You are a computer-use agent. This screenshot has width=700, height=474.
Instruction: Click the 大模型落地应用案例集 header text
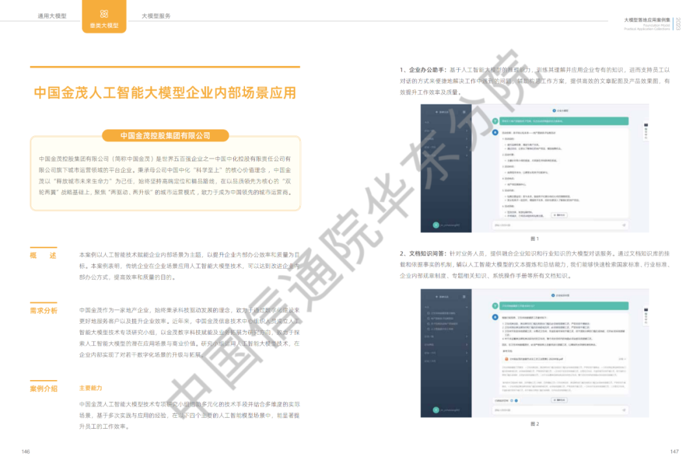pyautogui.click(x=647, y=20)
